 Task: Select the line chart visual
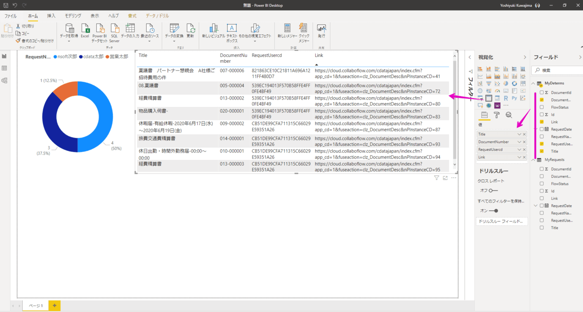pyautogui.click(x=480, y=76)
